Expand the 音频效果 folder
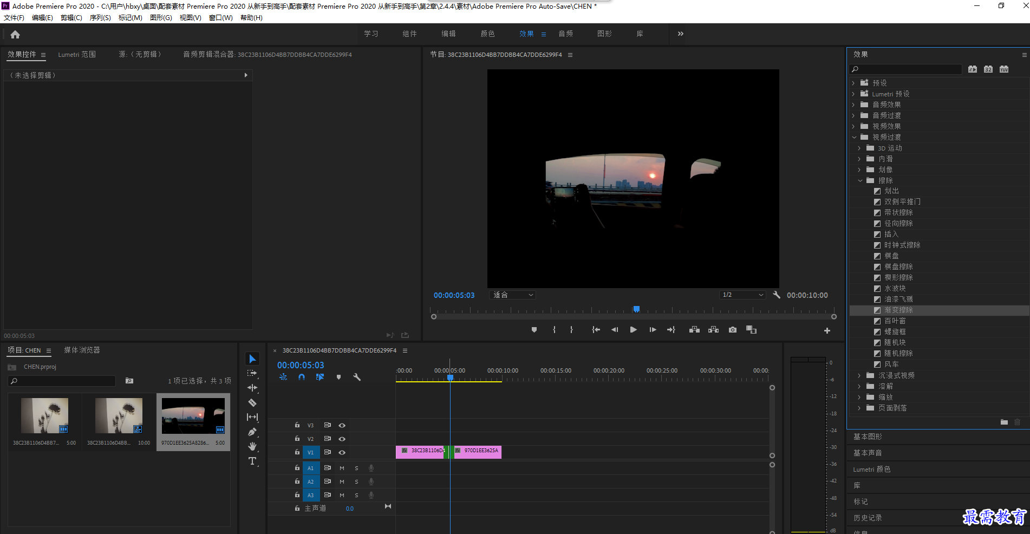This screenshot has width=1030, height=534. pyautogui.click(x=853, y=105)
